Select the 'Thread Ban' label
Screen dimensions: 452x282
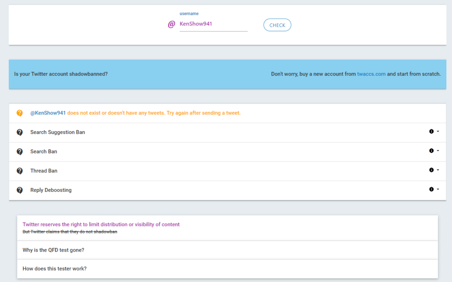pyautogui.click(x=44, y=171)
